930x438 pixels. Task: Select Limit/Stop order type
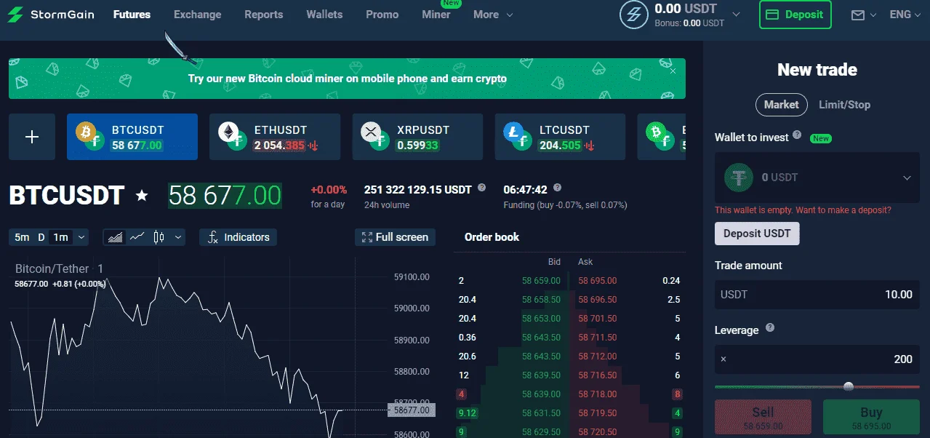[x=844, y=104]
